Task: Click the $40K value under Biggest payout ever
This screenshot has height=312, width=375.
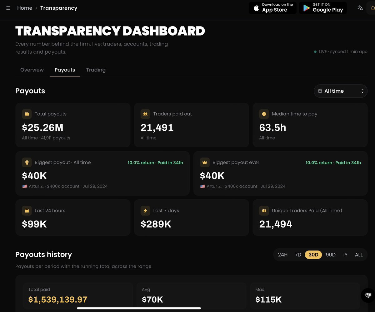Action: (x=212, y=176)
